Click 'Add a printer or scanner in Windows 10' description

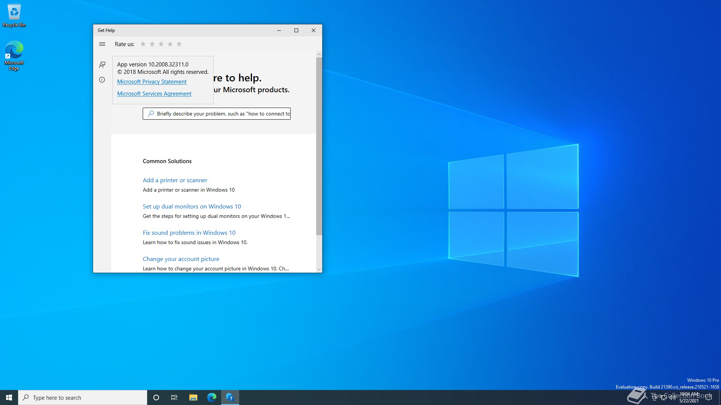tap(189, 190)
